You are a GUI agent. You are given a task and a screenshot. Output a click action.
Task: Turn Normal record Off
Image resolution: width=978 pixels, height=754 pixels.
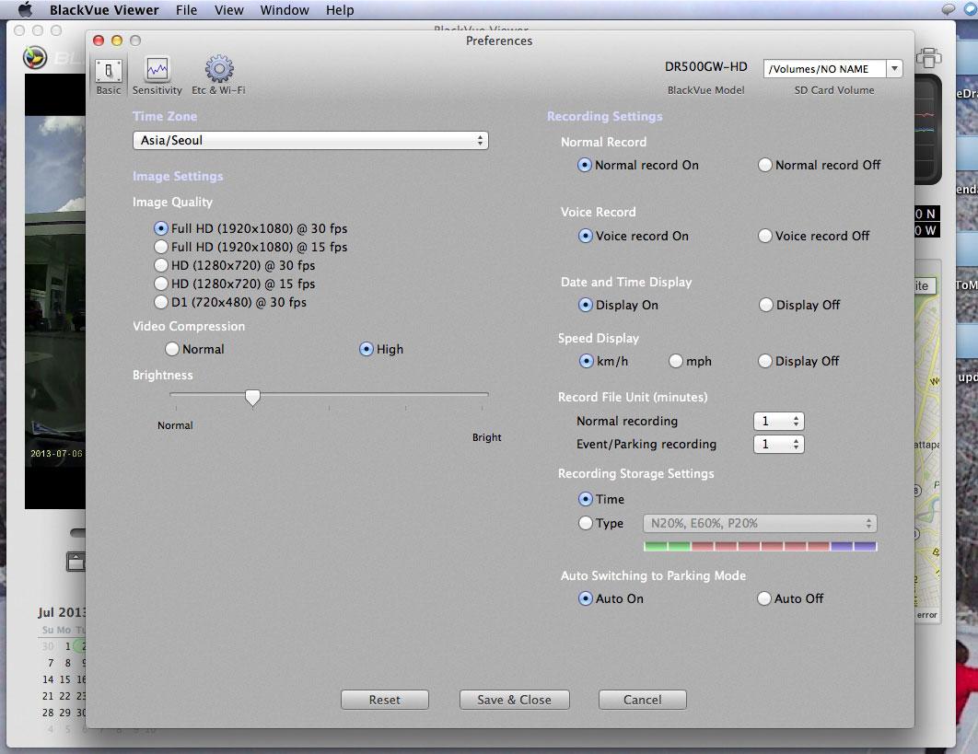(764, 166)
